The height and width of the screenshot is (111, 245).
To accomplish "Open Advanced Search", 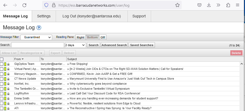I will [x=114, y=45].
